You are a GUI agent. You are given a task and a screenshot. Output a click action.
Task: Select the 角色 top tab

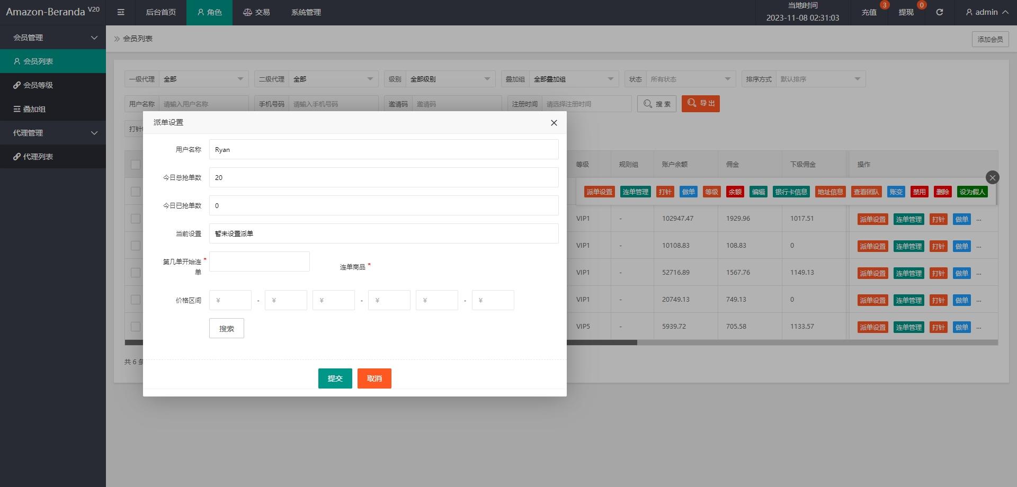[209, 12]
